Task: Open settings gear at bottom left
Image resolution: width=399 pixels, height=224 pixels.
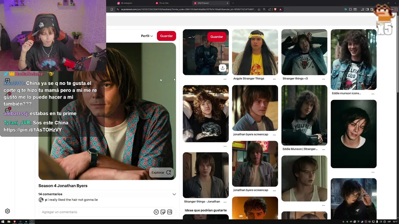Action: [x=7, y=211]
